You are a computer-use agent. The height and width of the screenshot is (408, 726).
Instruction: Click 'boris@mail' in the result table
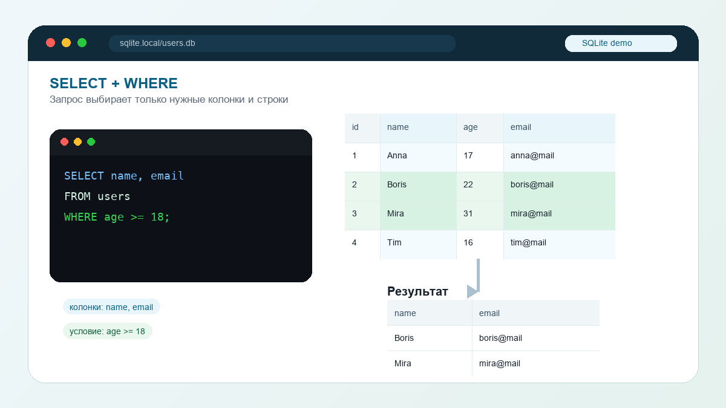536,338
